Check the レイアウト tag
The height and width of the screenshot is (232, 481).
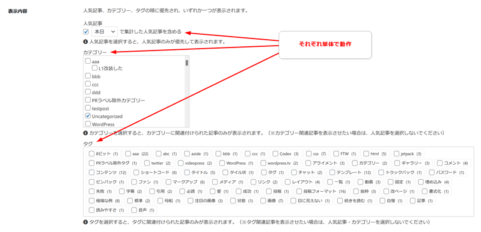point(288,182)
